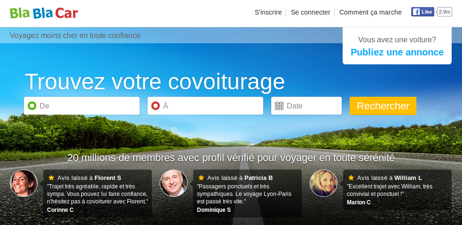
Task: Open Marion C's profile photo
Action: [323, 183]
